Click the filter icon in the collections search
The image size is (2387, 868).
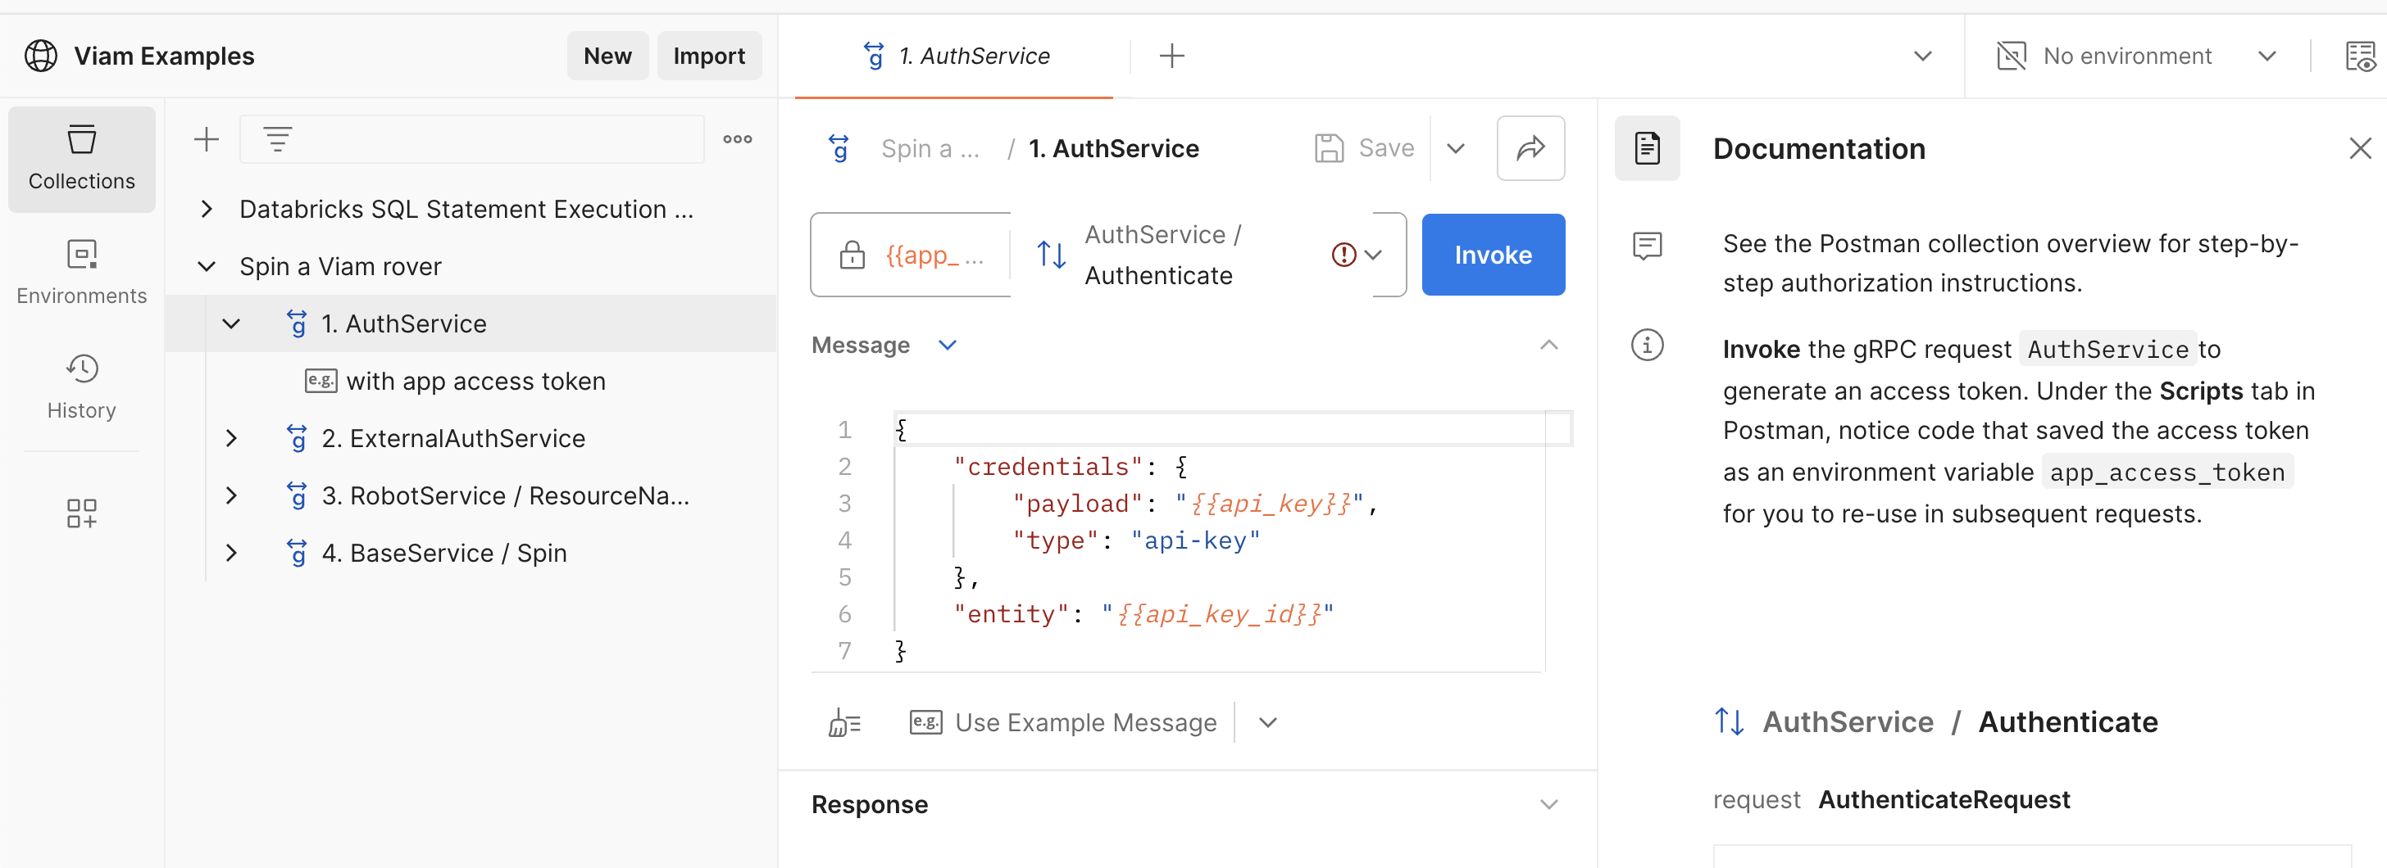(x=277, y=140)
